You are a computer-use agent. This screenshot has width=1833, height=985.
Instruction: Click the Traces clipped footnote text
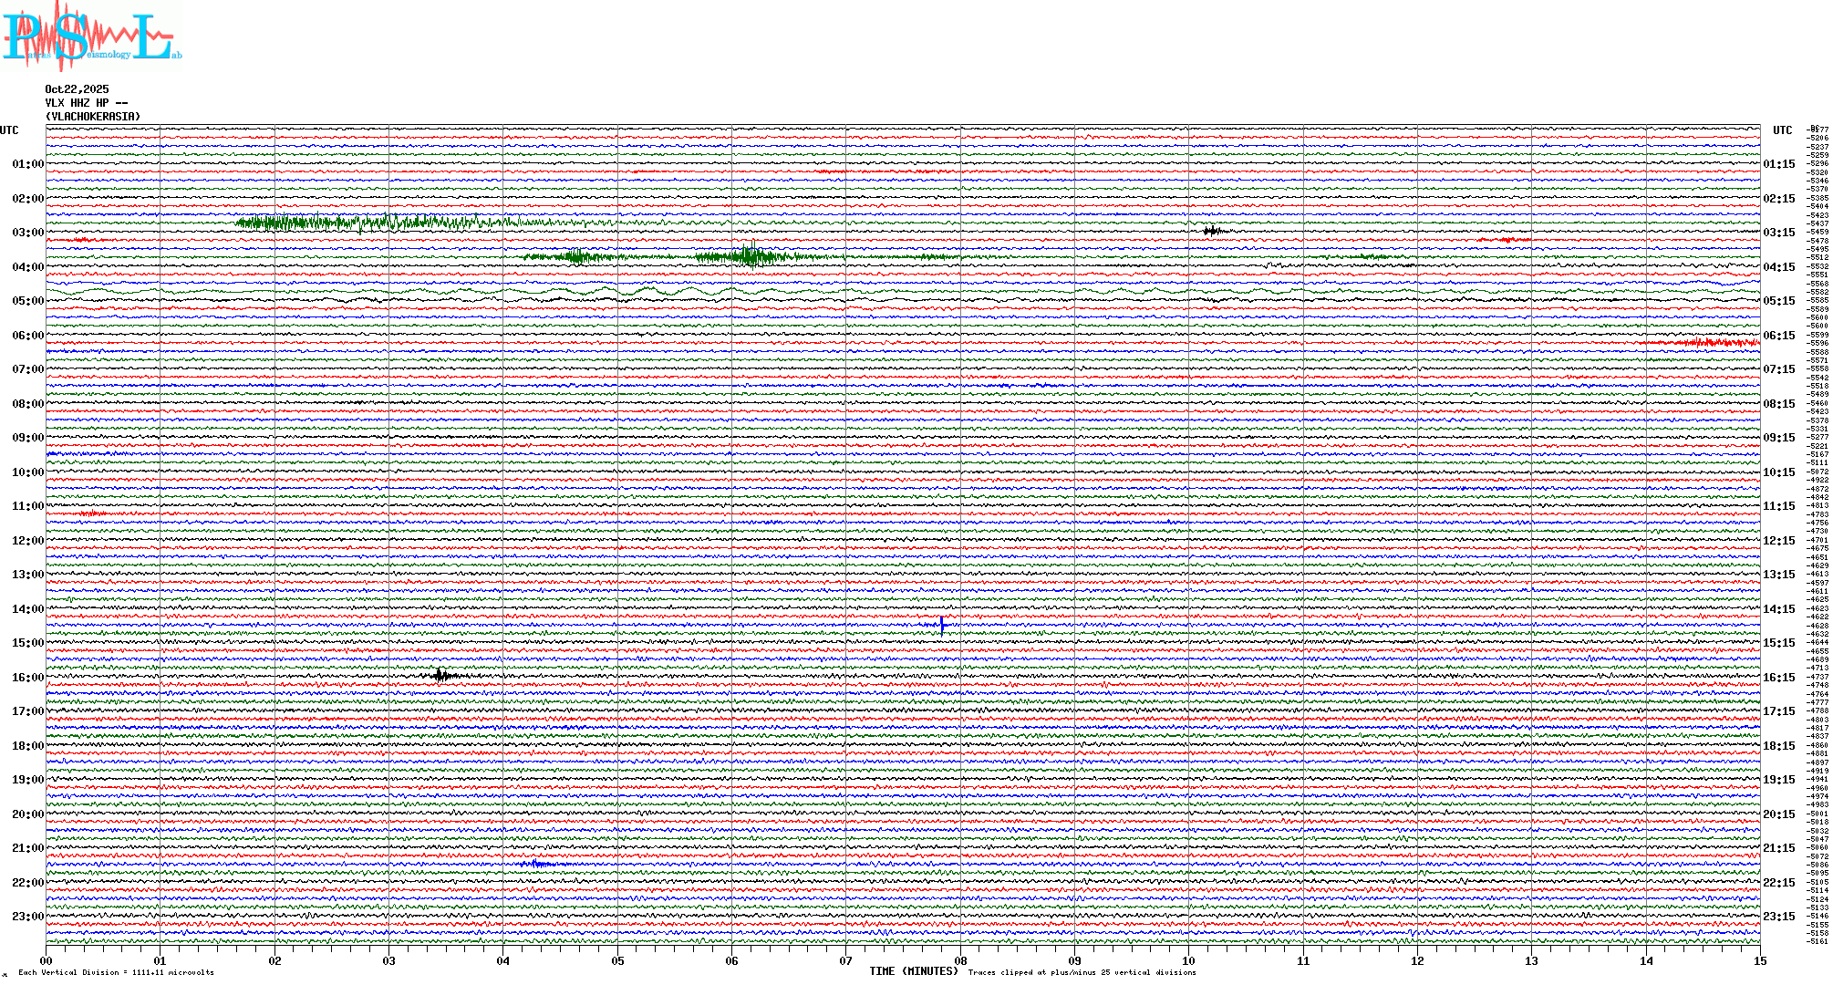click(1082, 972)
